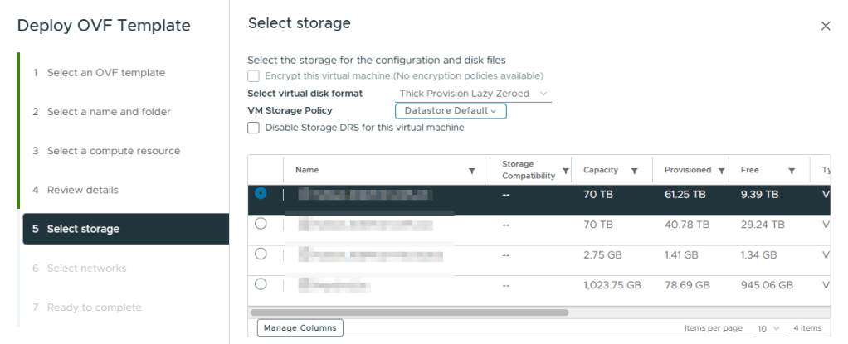Viewport: 848px width, 344px height.
Task: Click the Name column filter icon
Action: click(472, 171)
